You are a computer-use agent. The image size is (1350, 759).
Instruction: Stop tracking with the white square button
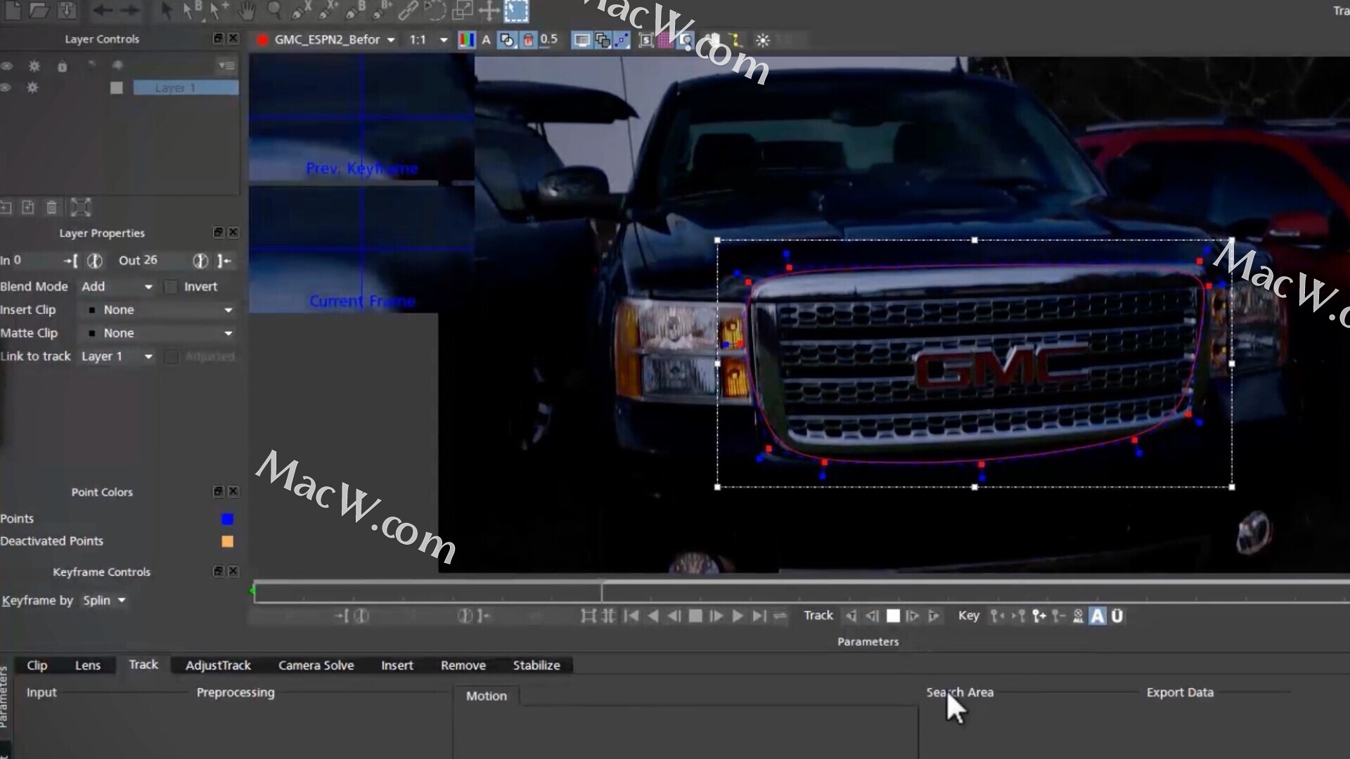[893, 616]
